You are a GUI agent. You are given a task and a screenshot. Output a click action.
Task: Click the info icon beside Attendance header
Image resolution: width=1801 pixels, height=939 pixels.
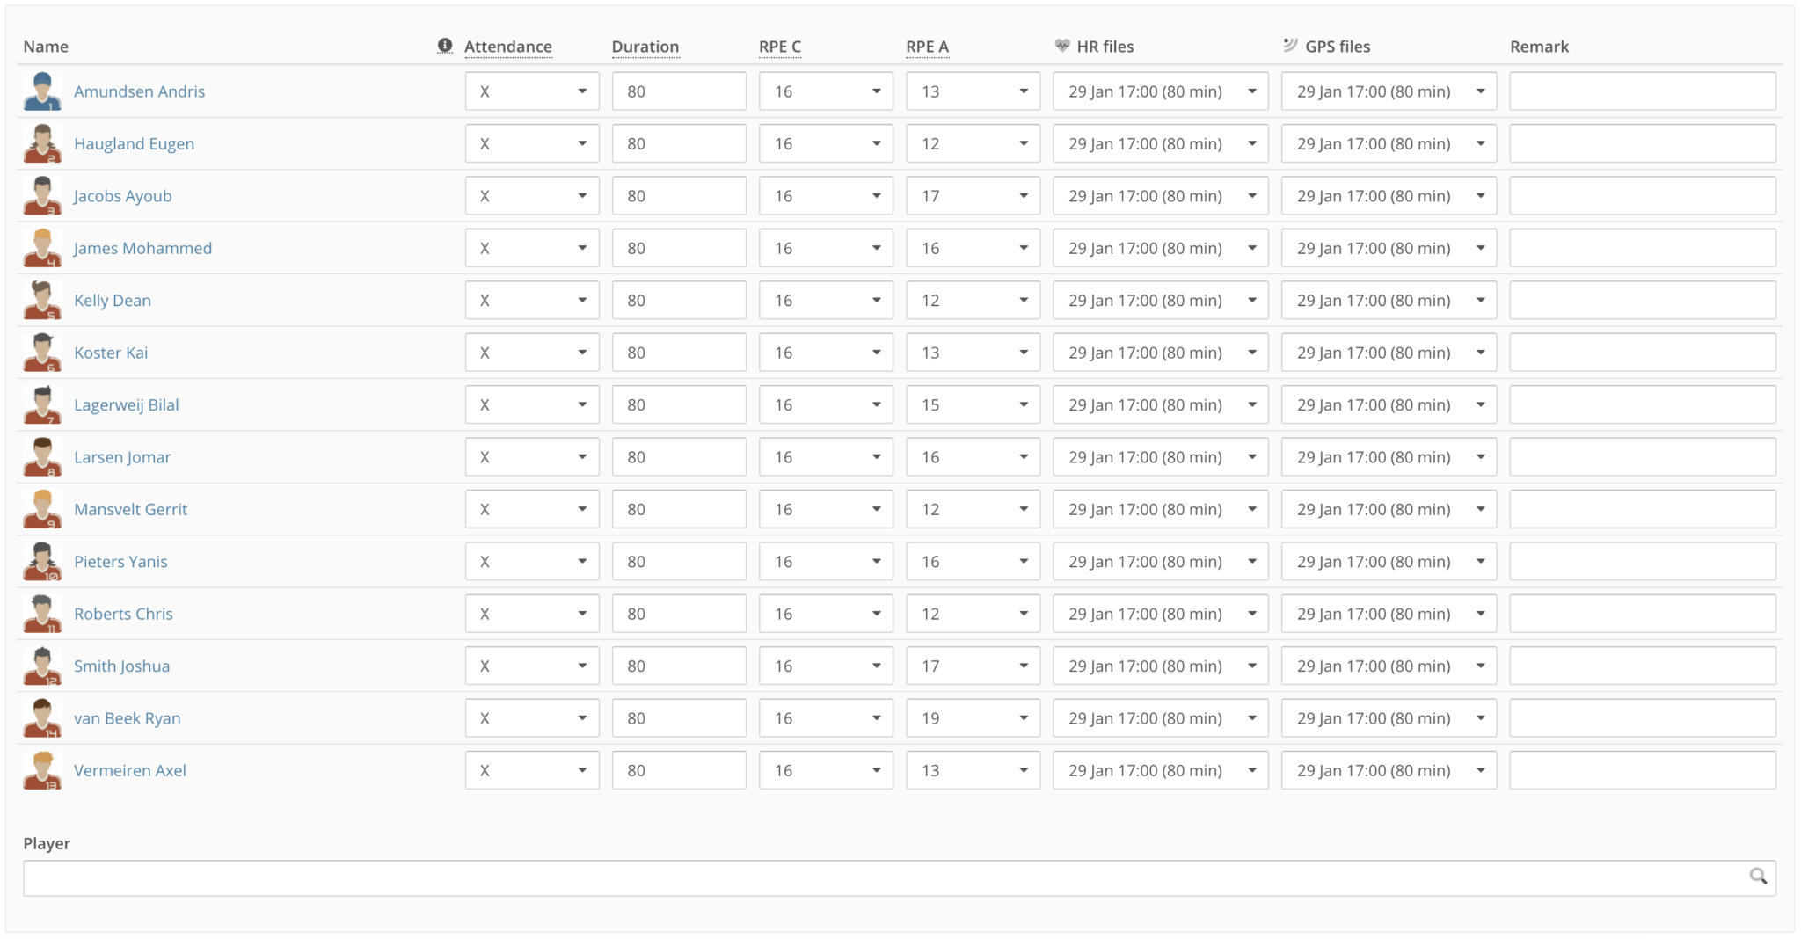tap(445, 46)
